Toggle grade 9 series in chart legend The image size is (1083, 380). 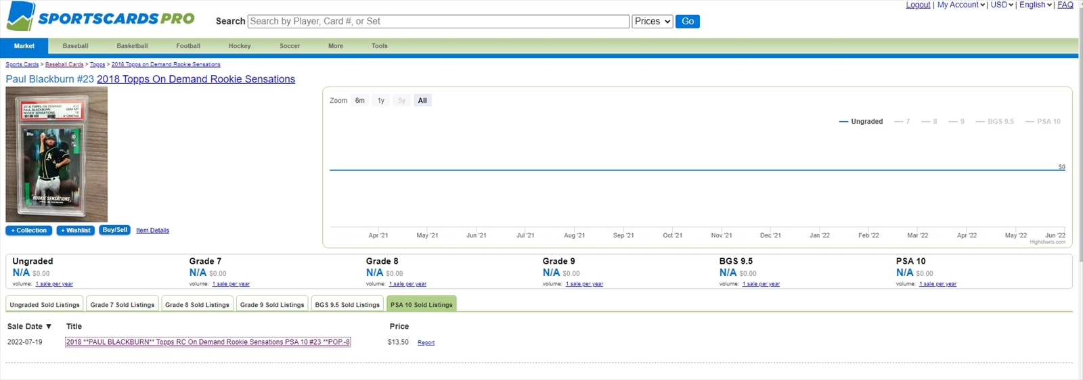(956, 122)
